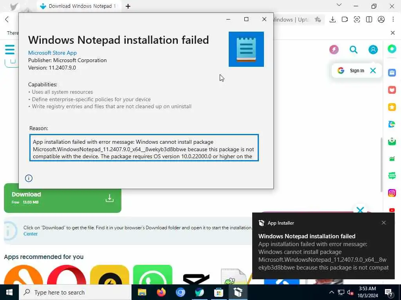Open the Microsoft Store App link
The height and width of the screenshot is (300, 401).
52,53
